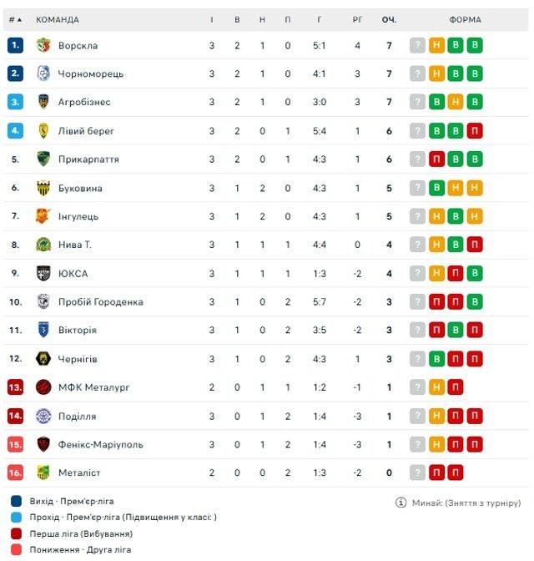Click the dark blue Вихід legend swatch
The height and width of the screenshot is (561, 534).
[x=17, y=502]
